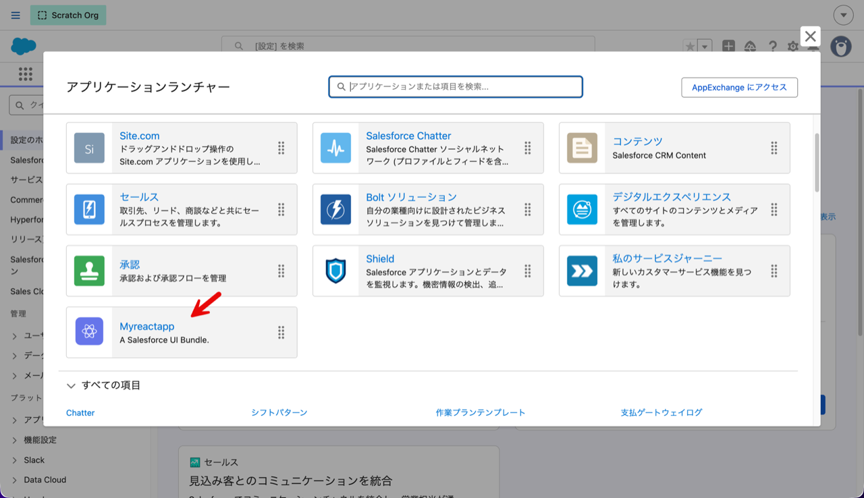This screenshot has width=864, height=498.
Task: Click the 私のサービスジャーニー arrows icon
Action: point(582,271)
